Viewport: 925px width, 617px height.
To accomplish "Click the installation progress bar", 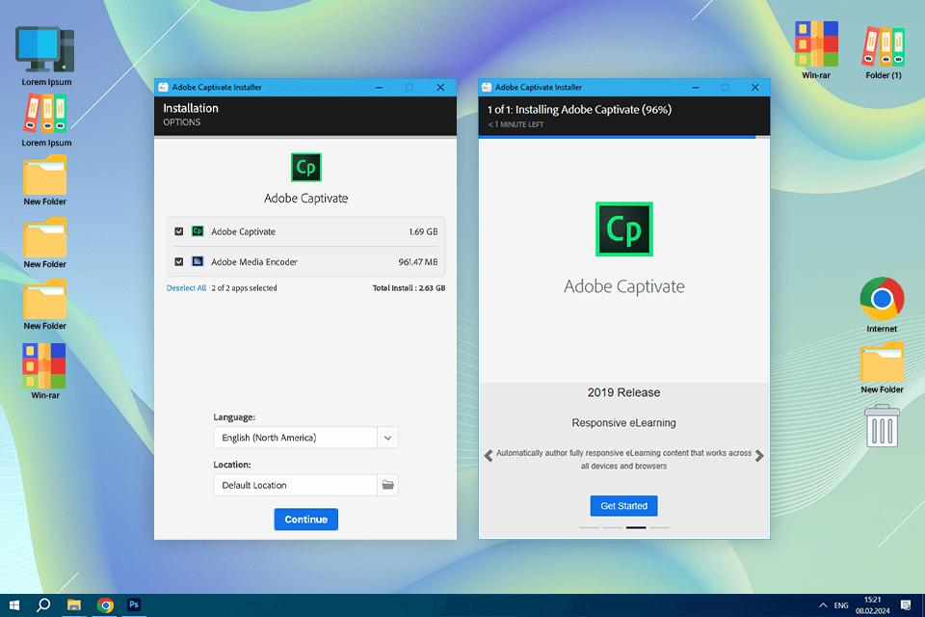I will coord(624,137).
